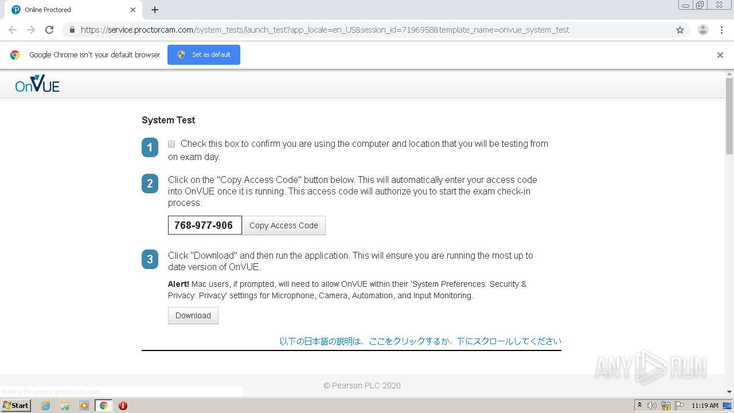Open Internet Explorer from the taskbar
734x413 pixels.
click(x=45, y=406)
